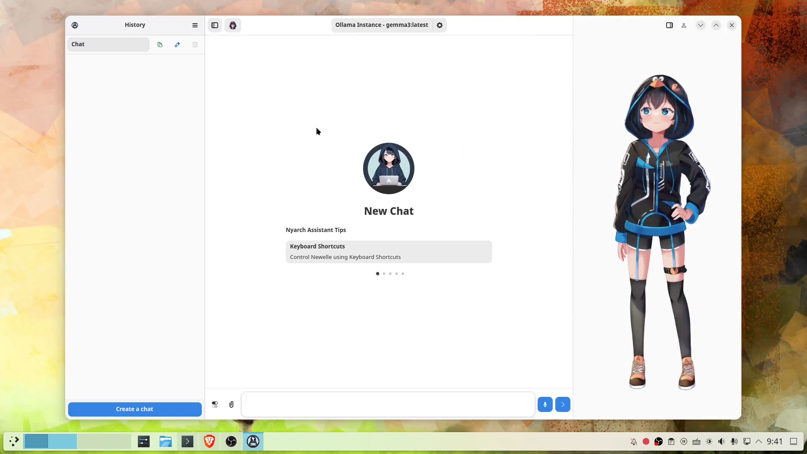Open the microphone tray icon
Image resolution: width=807 pixels, height=454 pixels.
(x=734, y=441)
